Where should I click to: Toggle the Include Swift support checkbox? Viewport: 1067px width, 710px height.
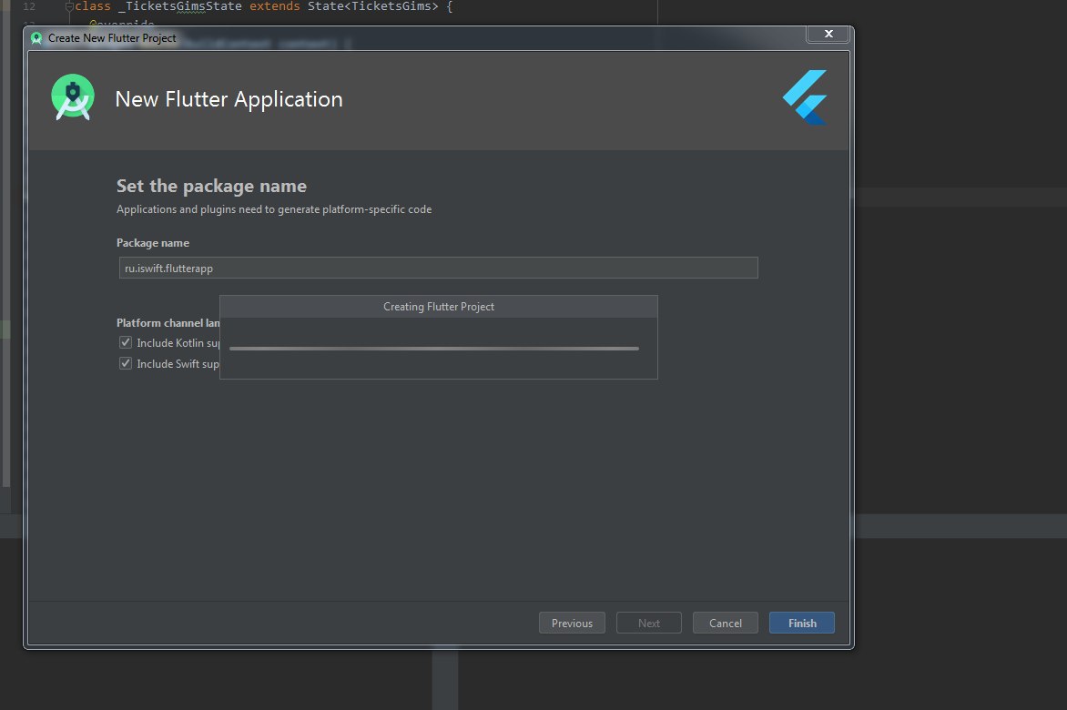pos(126,363)
